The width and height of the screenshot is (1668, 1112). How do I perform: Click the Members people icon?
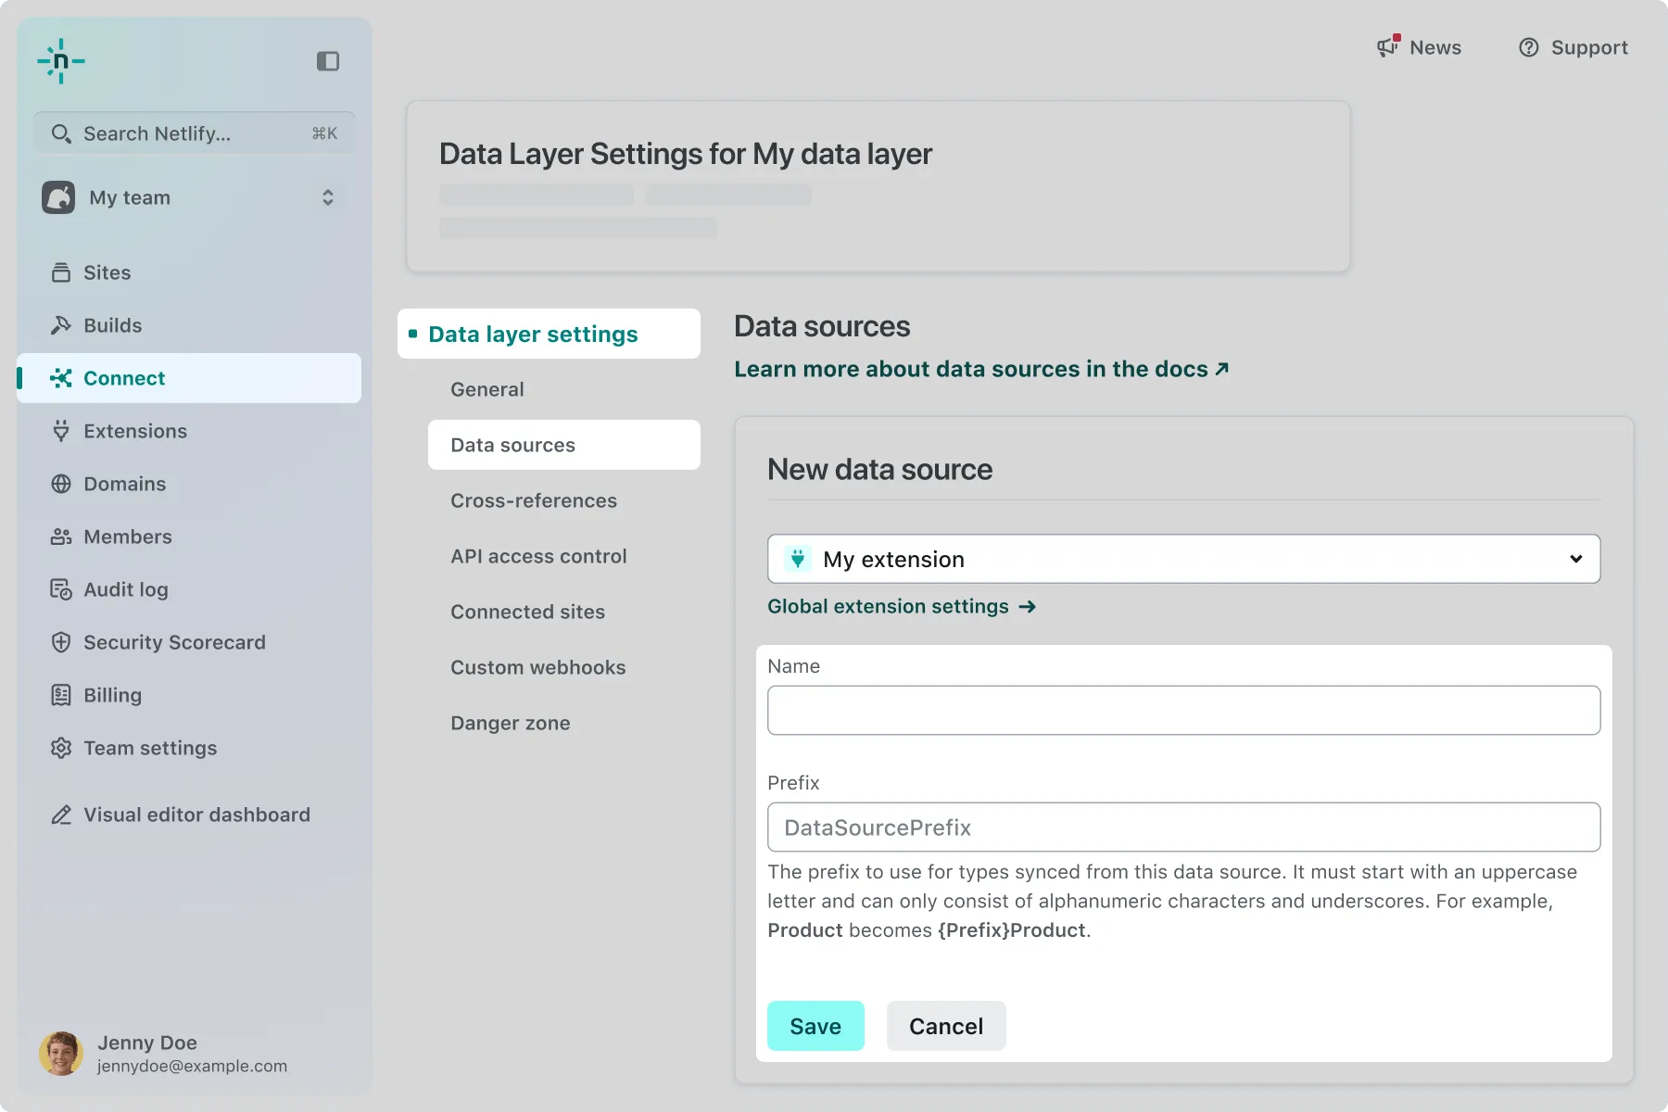click(x=61, y=537)
